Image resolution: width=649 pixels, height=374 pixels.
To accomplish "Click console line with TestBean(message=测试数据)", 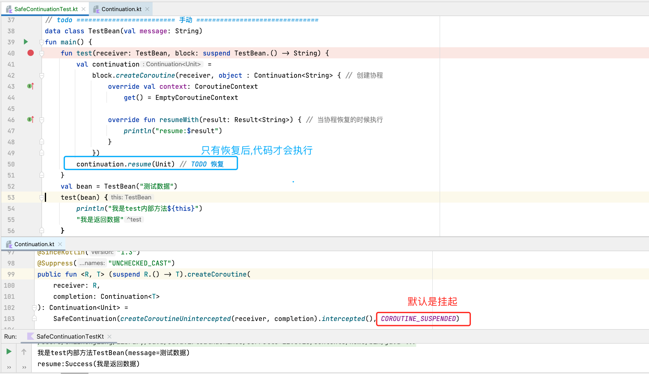I will pos(114,353).
